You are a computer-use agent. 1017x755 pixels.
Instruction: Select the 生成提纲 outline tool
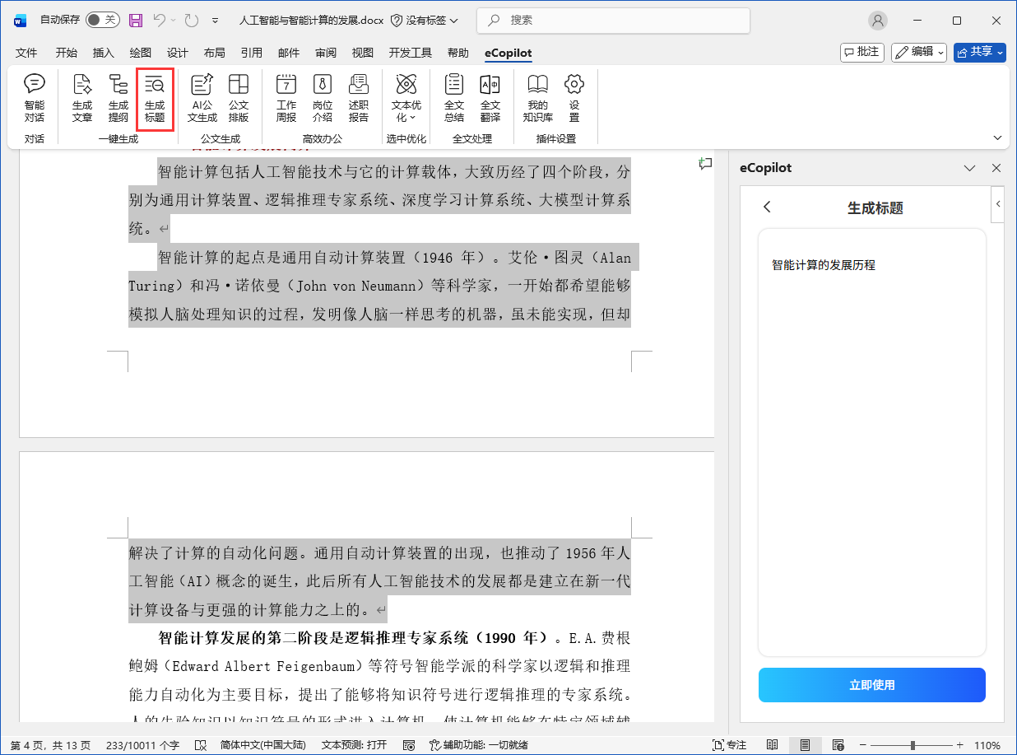coord(118,98)
